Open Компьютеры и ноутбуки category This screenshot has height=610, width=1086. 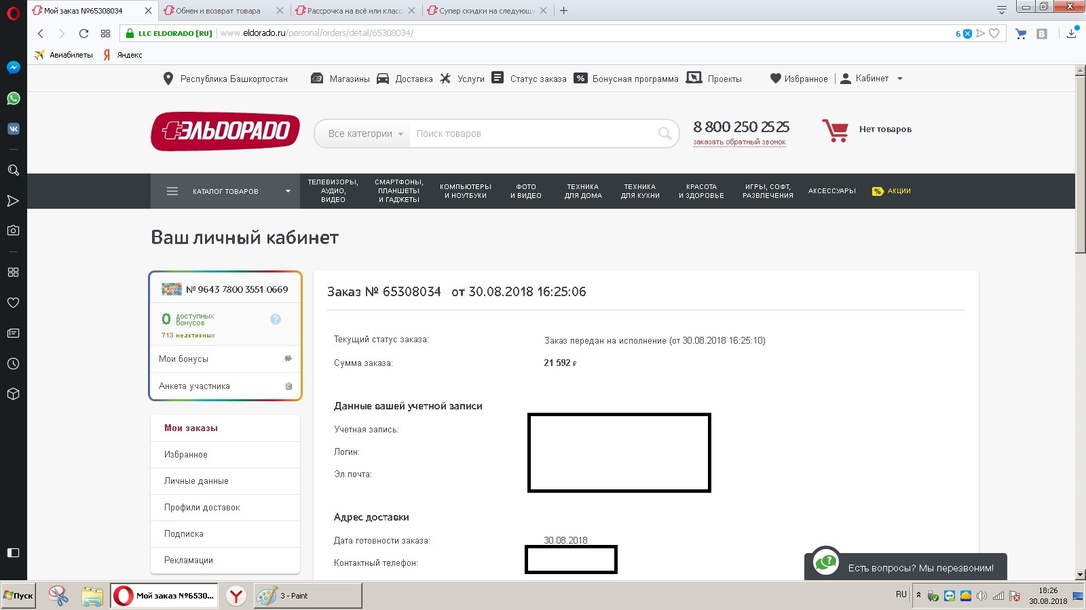click(466, 191)
